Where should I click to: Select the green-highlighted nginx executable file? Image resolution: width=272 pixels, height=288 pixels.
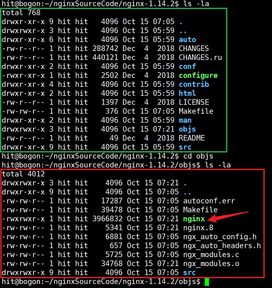[x=194, y=218]
